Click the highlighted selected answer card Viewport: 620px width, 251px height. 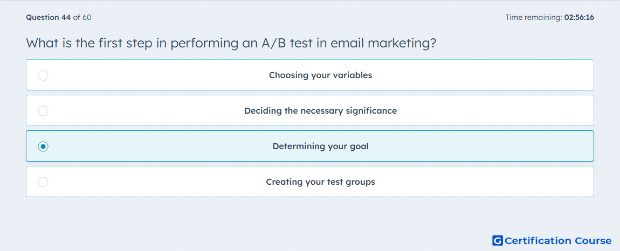click(310, 146)
